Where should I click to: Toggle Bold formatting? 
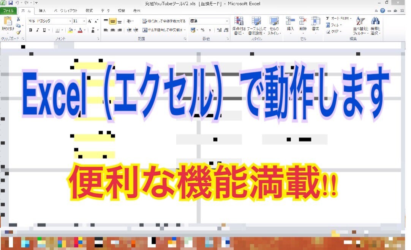click(x=31, y=30)
